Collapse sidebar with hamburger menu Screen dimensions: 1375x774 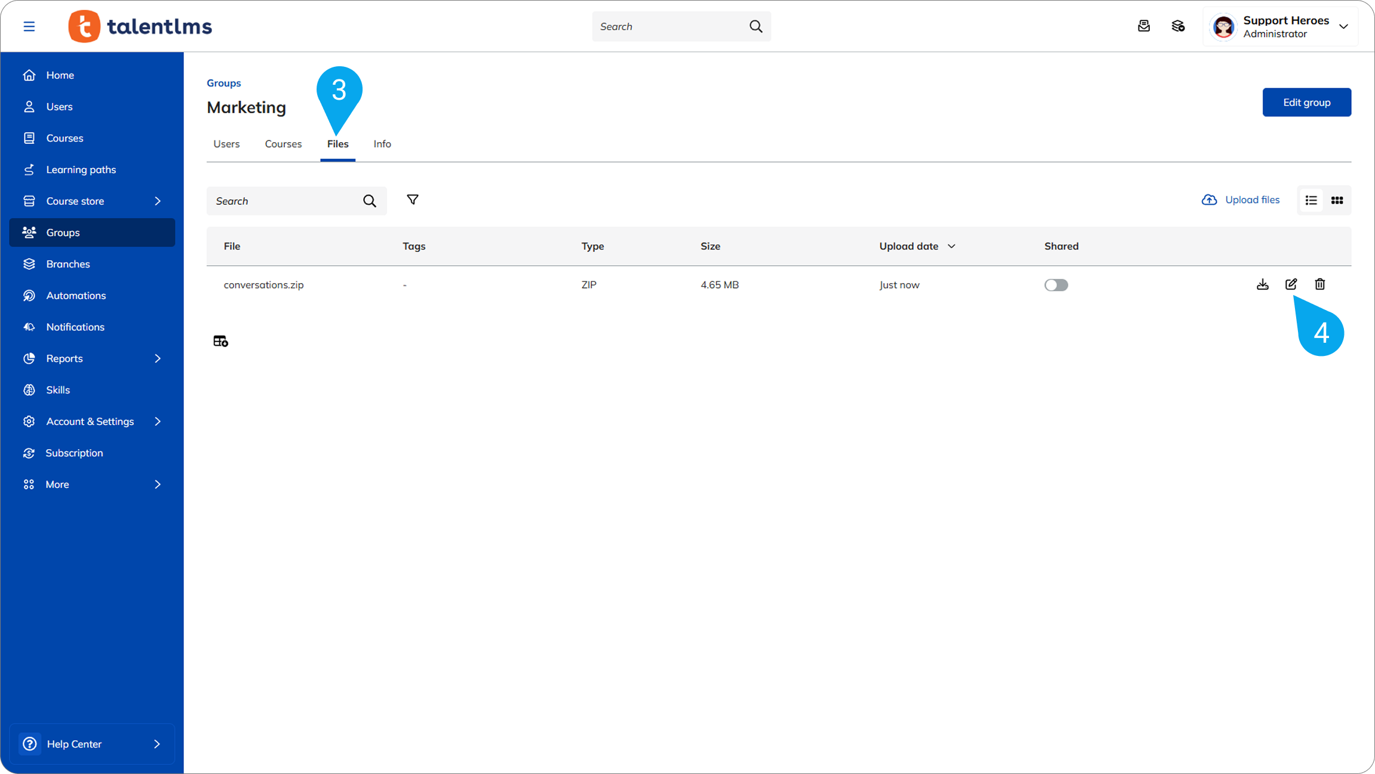(x=29, y=26)
